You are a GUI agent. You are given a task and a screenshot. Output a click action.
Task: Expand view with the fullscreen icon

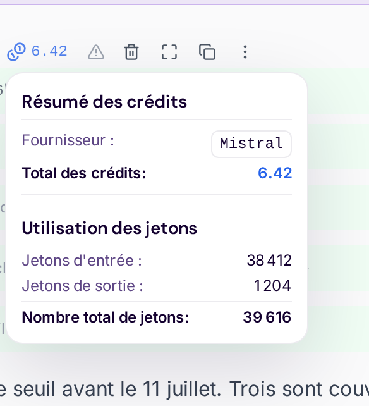(169, 52)
